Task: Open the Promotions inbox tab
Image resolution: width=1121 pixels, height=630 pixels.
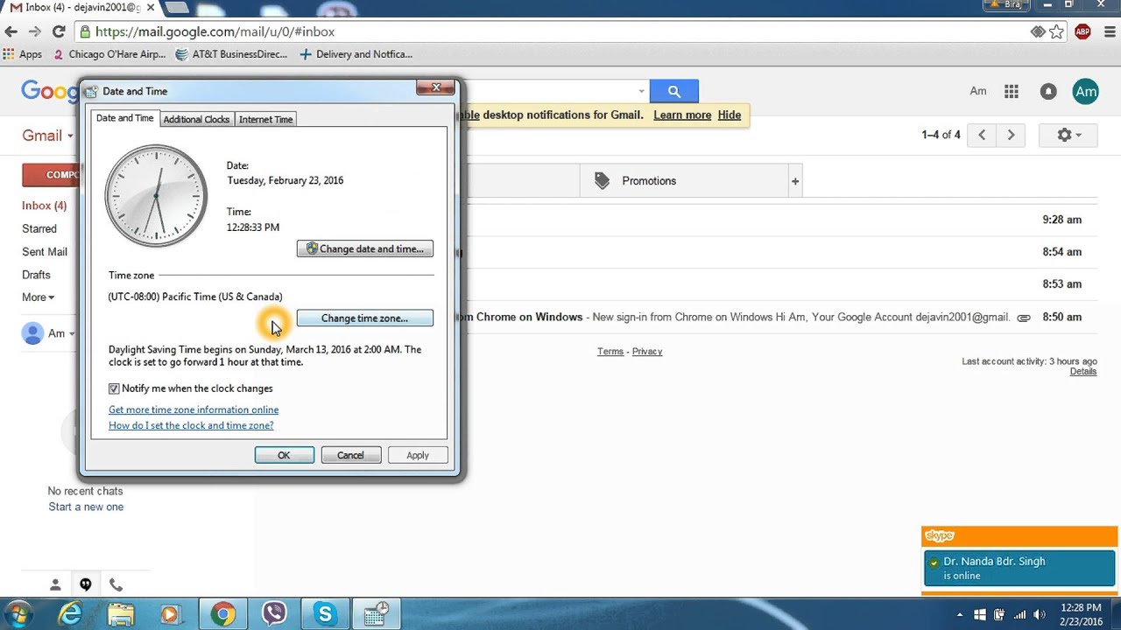Action: 682,181
